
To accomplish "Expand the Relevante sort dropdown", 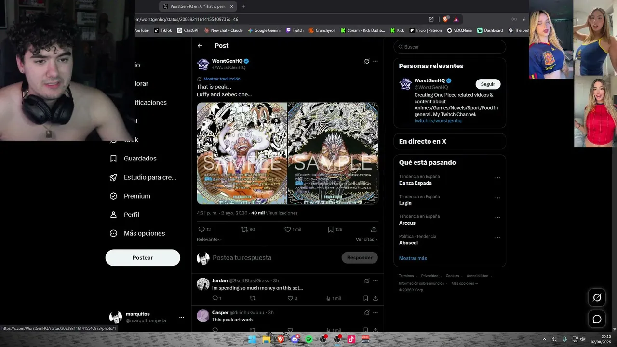I will (209, 240).
